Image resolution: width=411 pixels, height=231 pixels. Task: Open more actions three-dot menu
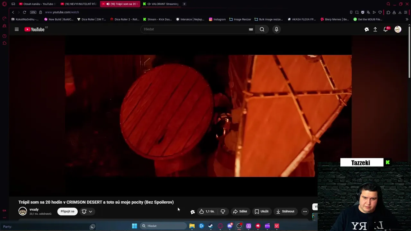coord(305,211)
